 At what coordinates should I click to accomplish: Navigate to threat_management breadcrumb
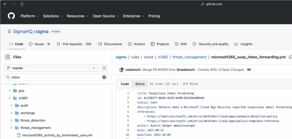click(x=189, y=57)
